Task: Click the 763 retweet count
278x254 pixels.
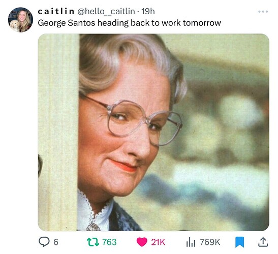Action: pyautogui.click(x=109, y=242)
